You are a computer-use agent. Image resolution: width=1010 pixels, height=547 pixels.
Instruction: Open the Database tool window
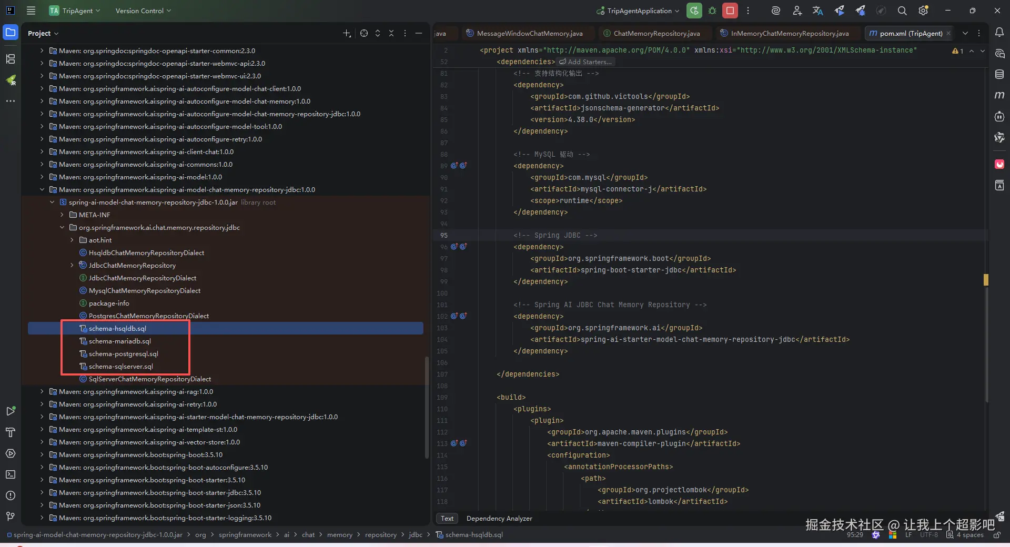[999, 75]
